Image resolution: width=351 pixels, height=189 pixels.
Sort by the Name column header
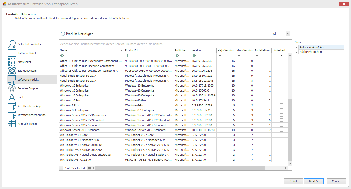pyautogui.click(x=92, y=50)
